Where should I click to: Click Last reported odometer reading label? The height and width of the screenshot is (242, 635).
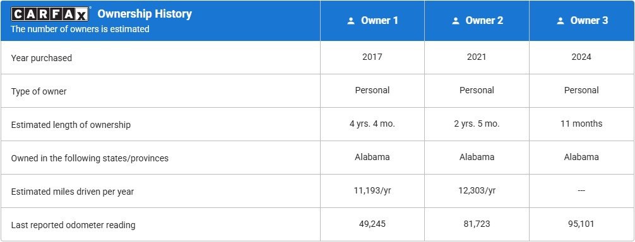click(x=73, y=225)
